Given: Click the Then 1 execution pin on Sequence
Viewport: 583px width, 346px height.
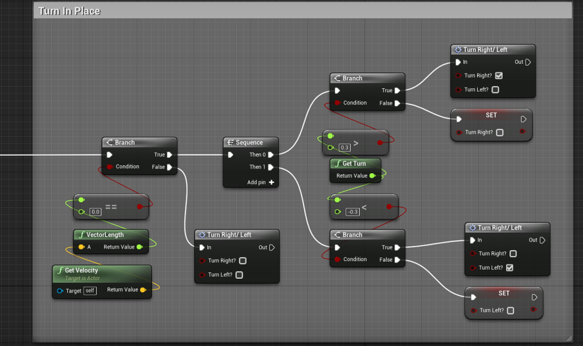Looking at the screenshot, I should point(271,167).
